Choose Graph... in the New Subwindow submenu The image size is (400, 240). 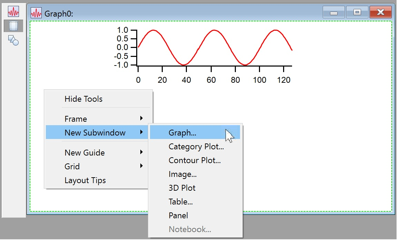(182, 133)
